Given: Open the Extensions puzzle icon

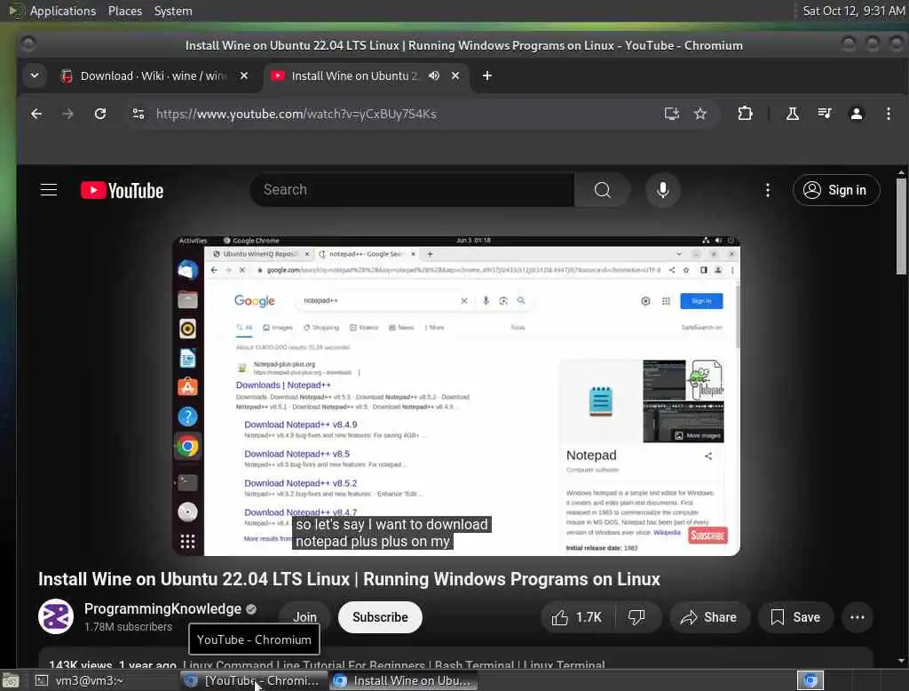Looking at the screenshot, I should coord(745,114).
